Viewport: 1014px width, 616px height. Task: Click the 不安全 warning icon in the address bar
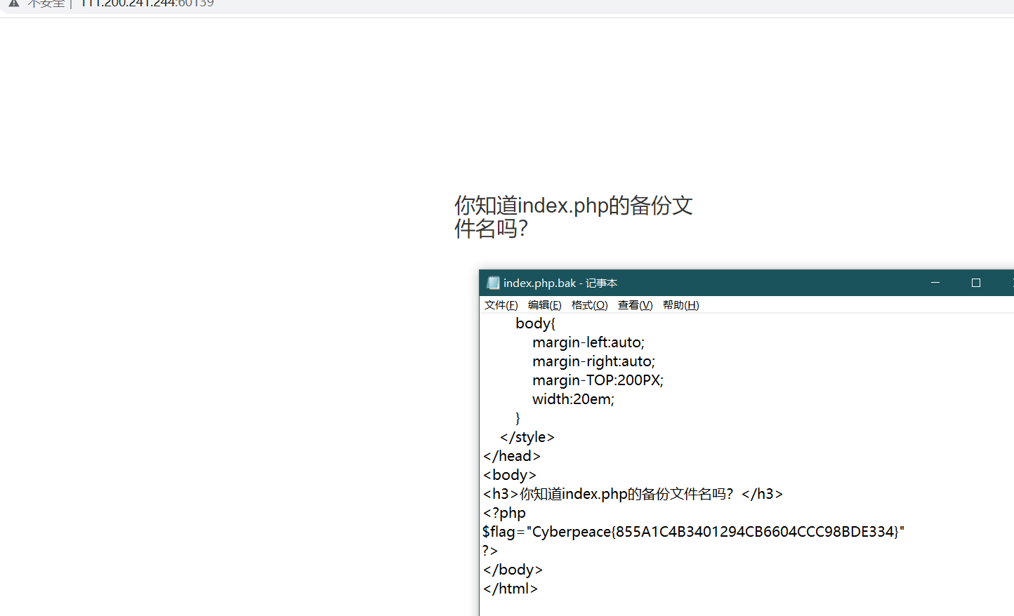click(13, 4)
